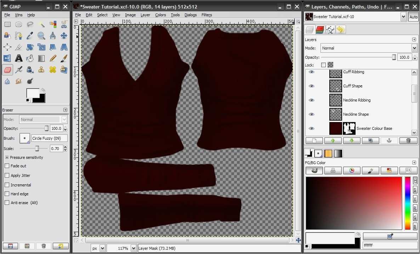Hide the Cuff Shape layer

(x=311, y=86)
